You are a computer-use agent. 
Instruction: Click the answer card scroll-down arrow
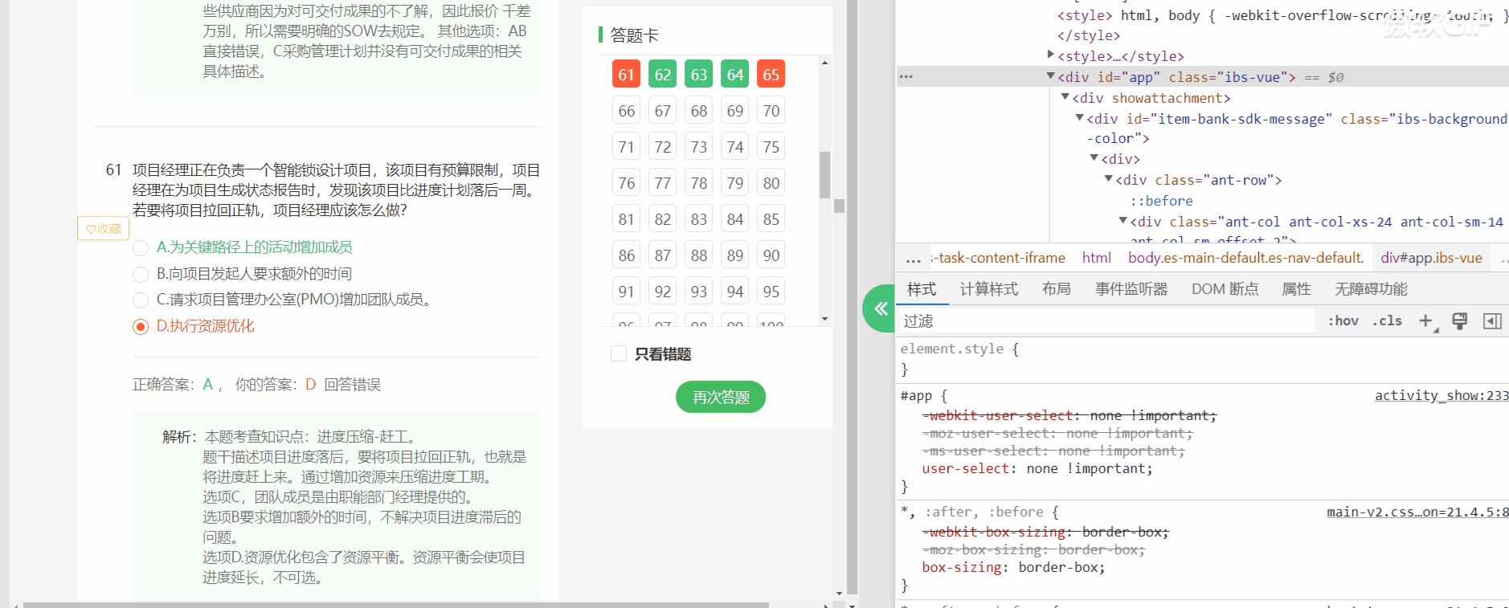click(x=824, y=319)
